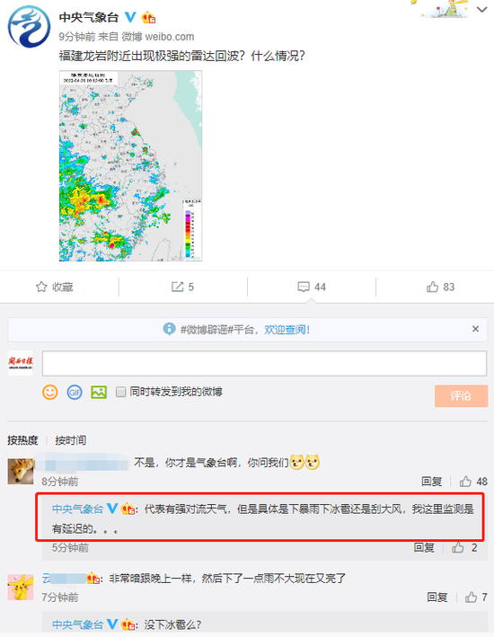Expand the post options chevron menu

point(481,10)
